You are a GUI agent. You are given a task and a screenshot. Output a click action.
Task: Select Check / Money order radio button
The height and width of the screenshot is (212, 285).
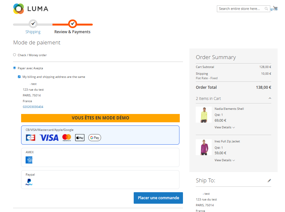point(14,55)
